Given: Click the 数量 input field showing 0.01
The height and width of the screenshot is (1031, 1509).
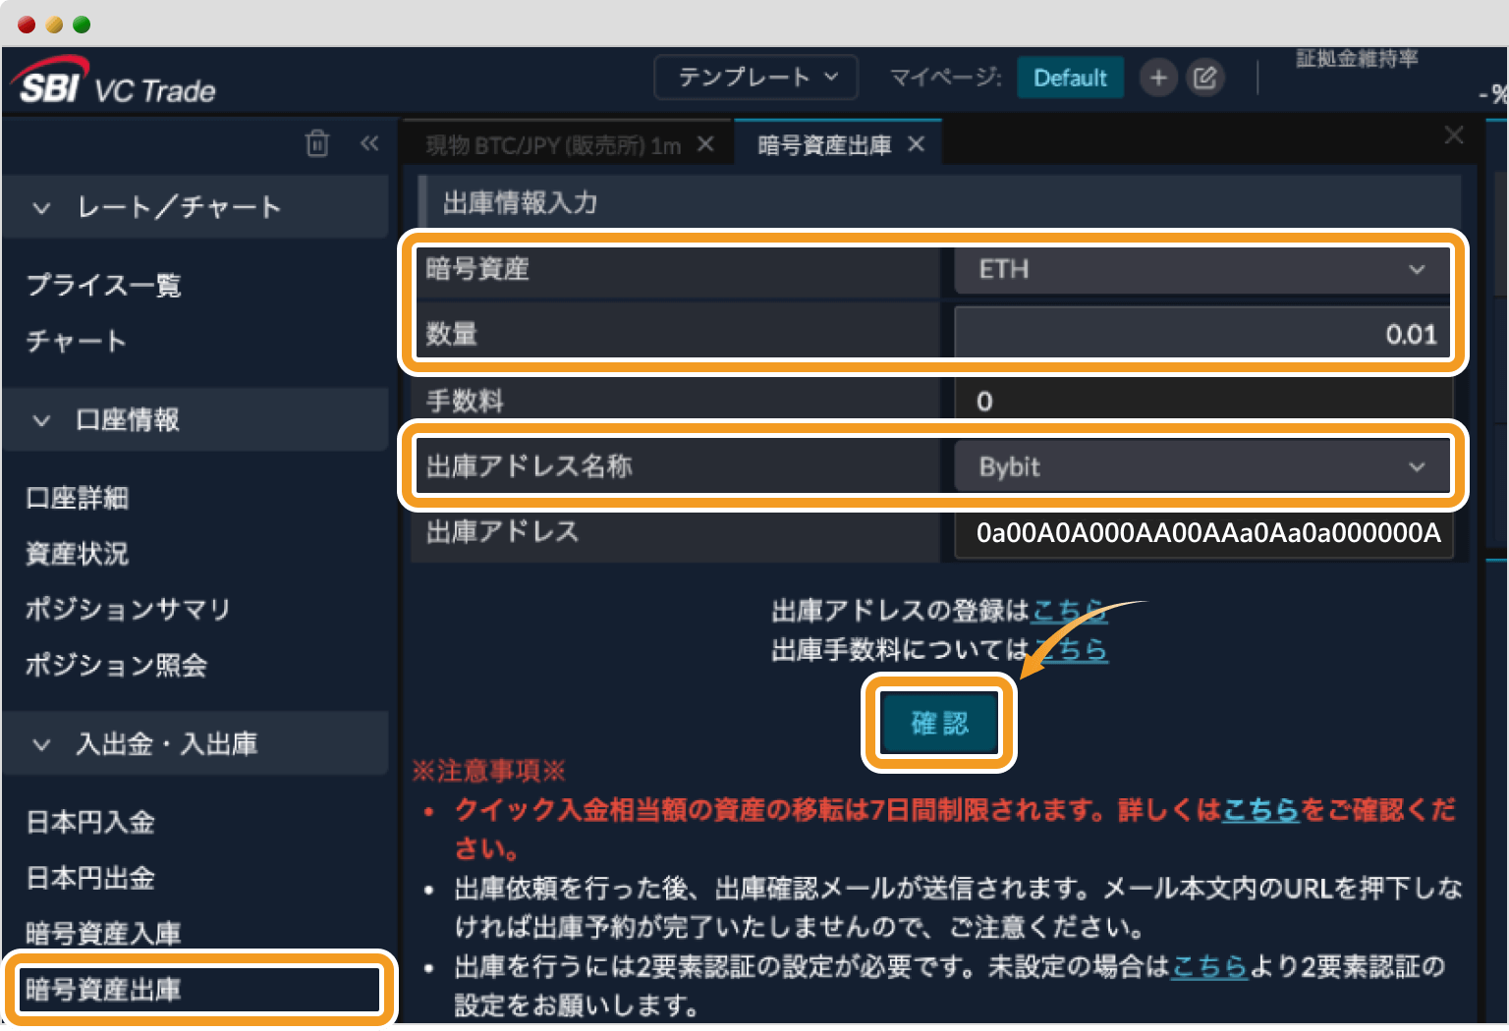Looking at the screenshot, I should coord(1202,334).
